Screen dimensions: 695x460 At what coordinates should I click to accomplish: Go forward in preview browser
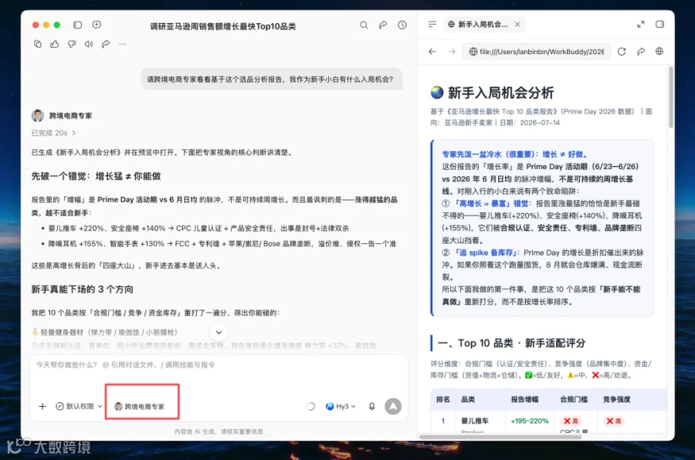[x=452, y=52]
